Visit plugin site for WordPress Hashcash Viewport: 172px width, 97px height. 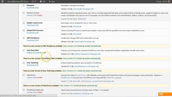pos(88,94)
